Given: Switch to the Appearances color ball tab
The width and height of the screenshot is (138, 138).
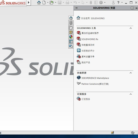Looking at the screenshot, I should 71,37.
